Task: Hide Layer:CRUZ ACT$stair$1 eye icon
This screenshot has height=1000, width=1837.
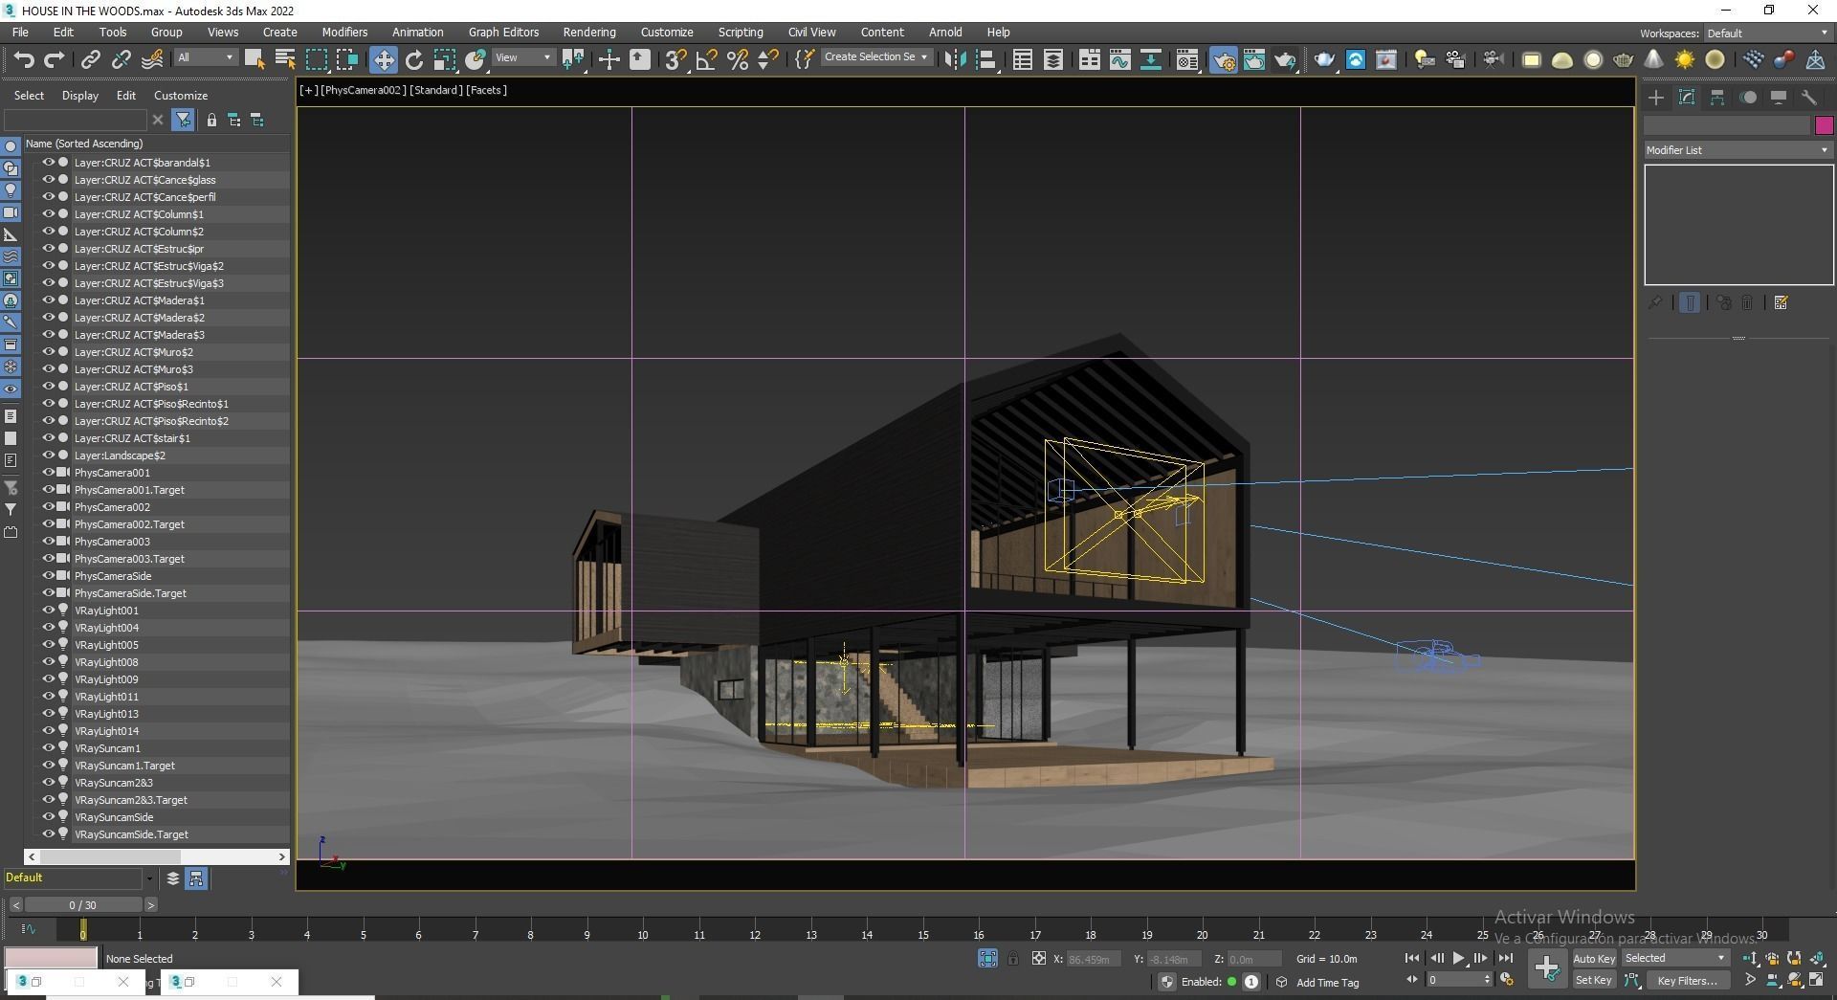Action: point(48,437)
